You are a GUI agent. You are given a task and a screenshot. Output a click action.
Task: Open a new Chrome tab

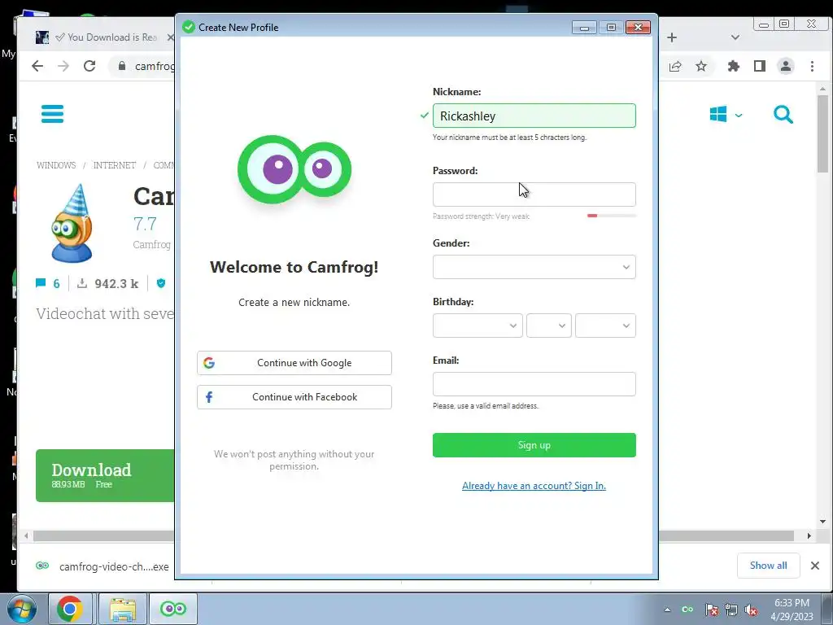click(x=672, y=37)
